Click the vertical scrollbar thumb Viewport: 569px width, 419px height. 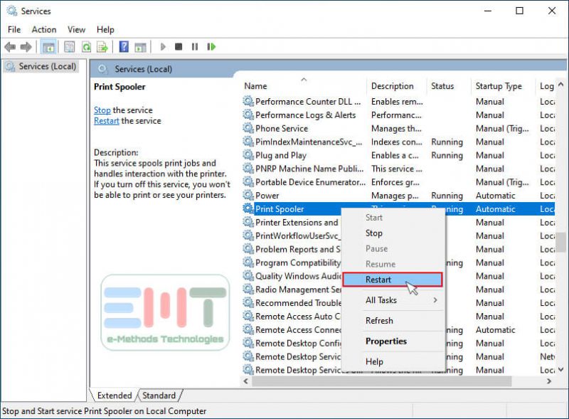pyautogui.click(x=561, y=241)
